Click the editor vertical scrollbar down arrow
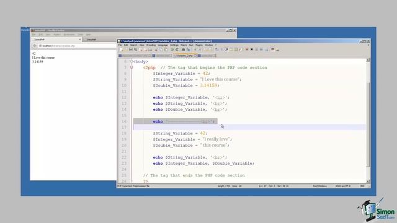The image size is (397, 223). click(368, 181)
